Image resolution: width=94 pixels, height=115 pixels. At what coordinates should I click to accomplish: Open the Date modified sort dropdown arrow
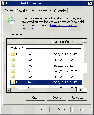coord(72,42)
